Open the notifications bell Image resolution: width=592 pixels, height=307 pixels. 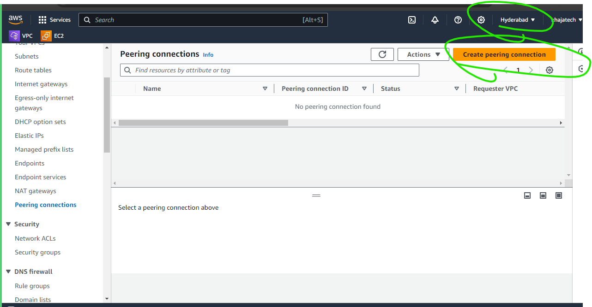(435, 20)
